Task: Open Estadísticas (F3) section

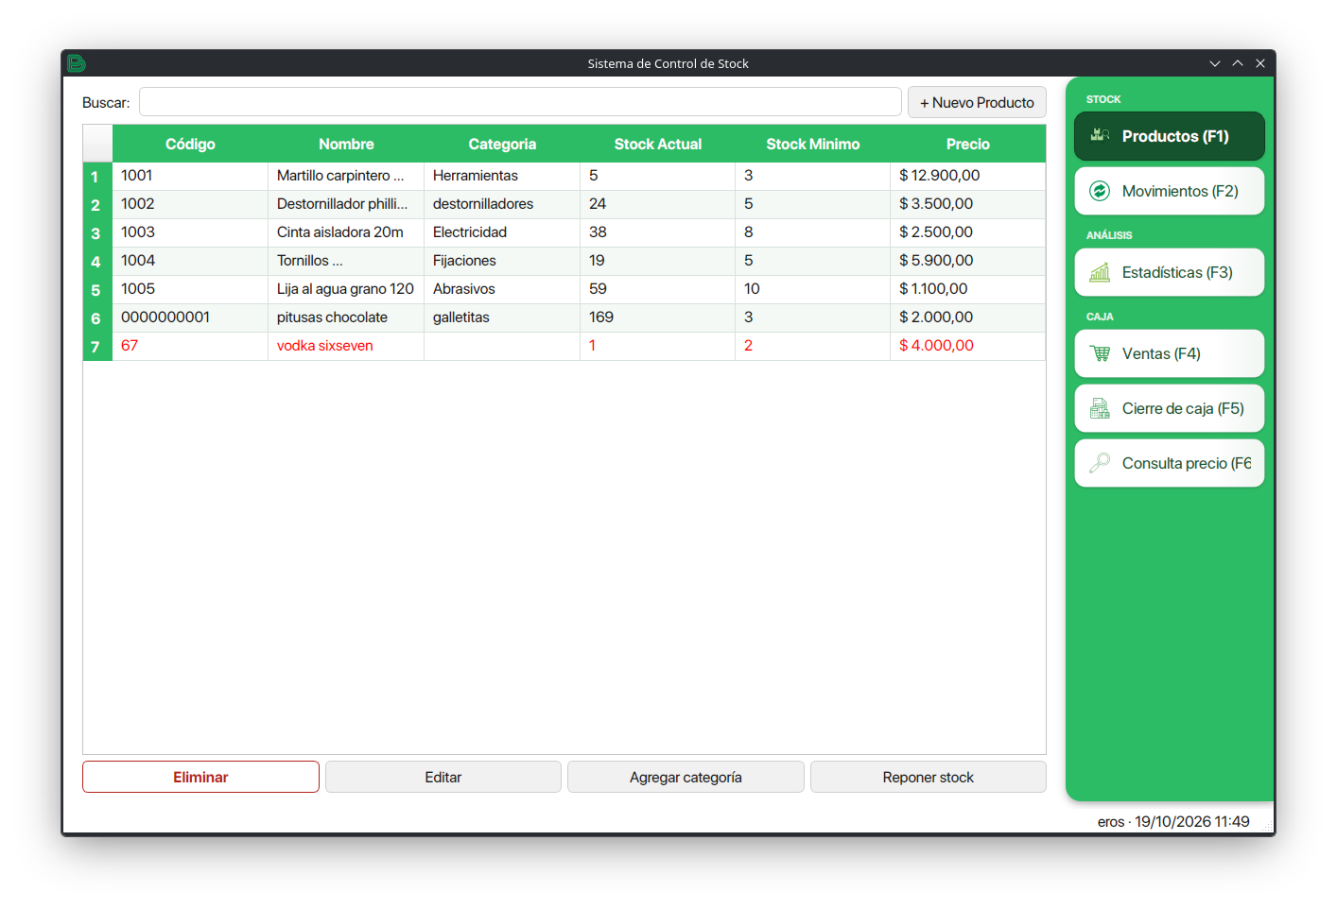Action: [1170, 272]
